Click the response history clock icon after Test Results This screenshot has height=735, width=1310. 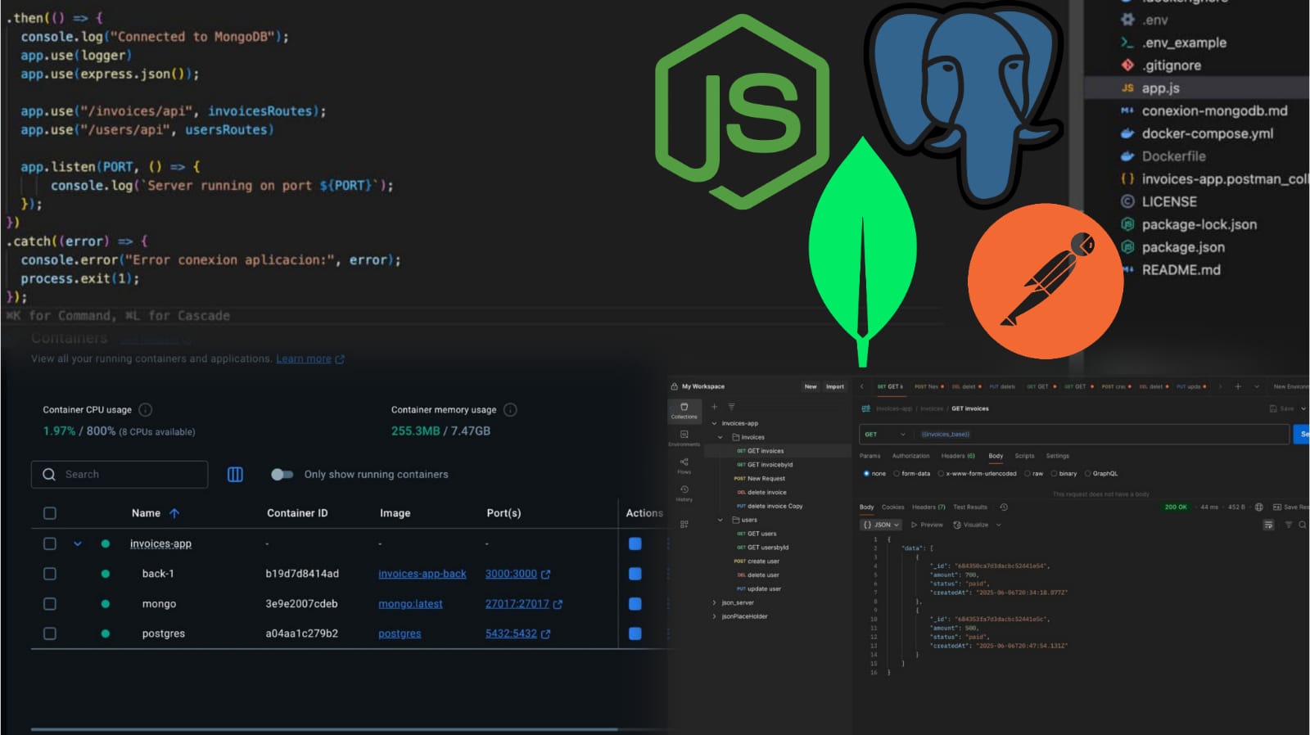pyautogui.click(x=1004, y=507)
